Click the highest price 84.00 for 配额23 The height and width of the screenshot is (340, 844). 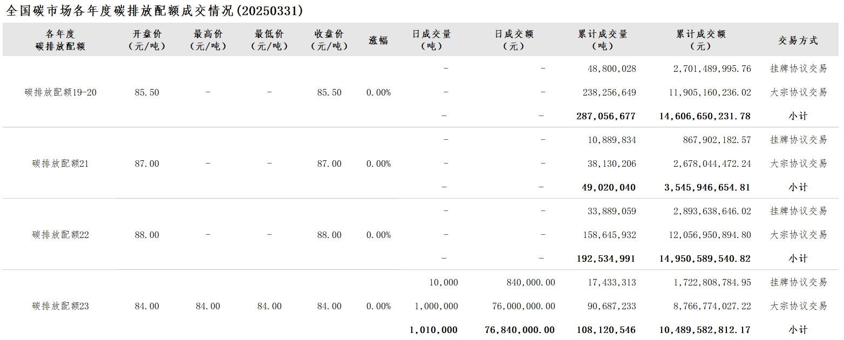208,306
